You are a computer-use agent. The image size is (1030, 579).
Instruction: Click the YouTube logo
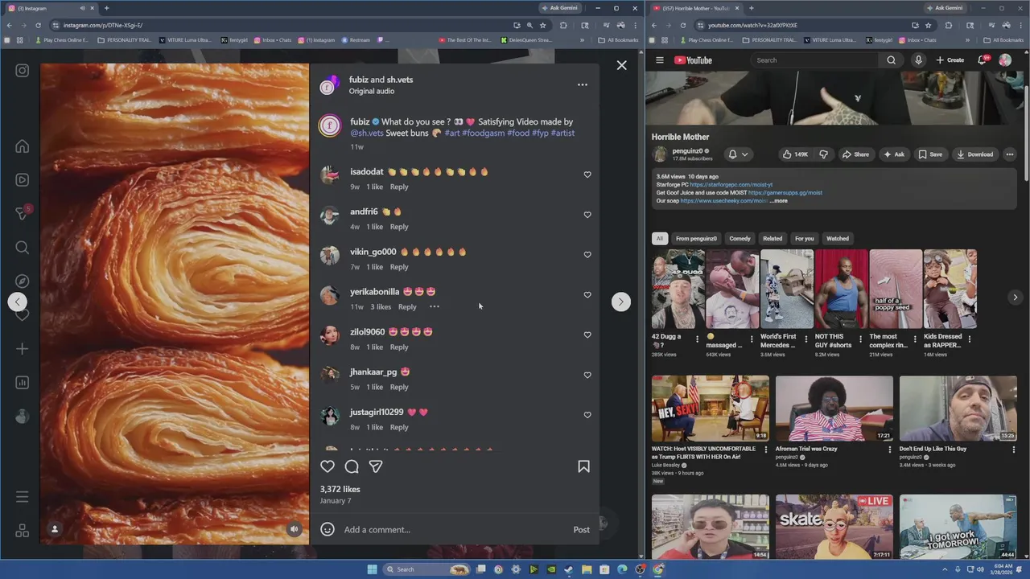point(694,60)
